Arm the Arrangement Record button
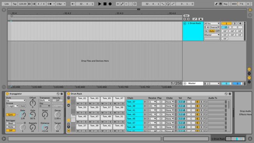This screenshot has width=254, height=143. point(110,4)
